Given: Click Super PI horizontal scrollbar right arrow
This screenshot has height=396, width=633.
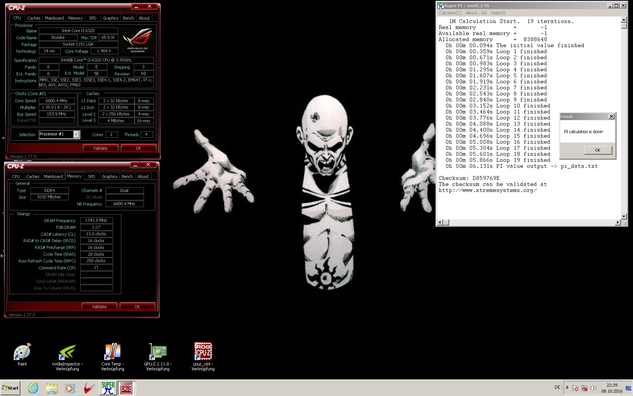Looking at the screenshot, I should tap(618, 223).
